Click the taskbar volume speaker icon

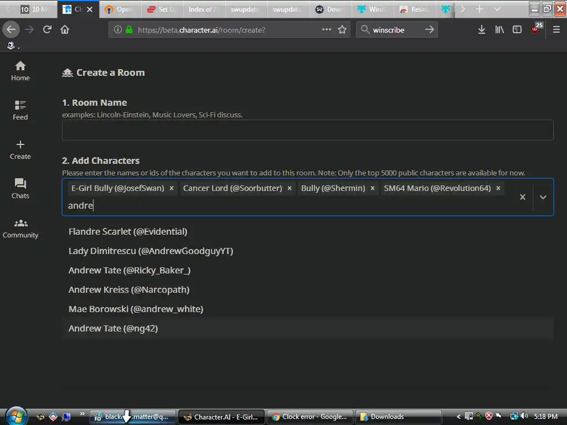pos(524,416)
